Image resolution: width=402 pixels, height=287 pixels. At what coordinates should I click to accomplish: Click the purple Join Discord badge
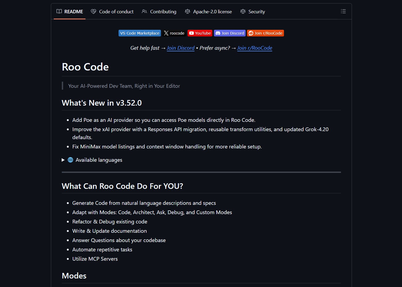(230, 33)
